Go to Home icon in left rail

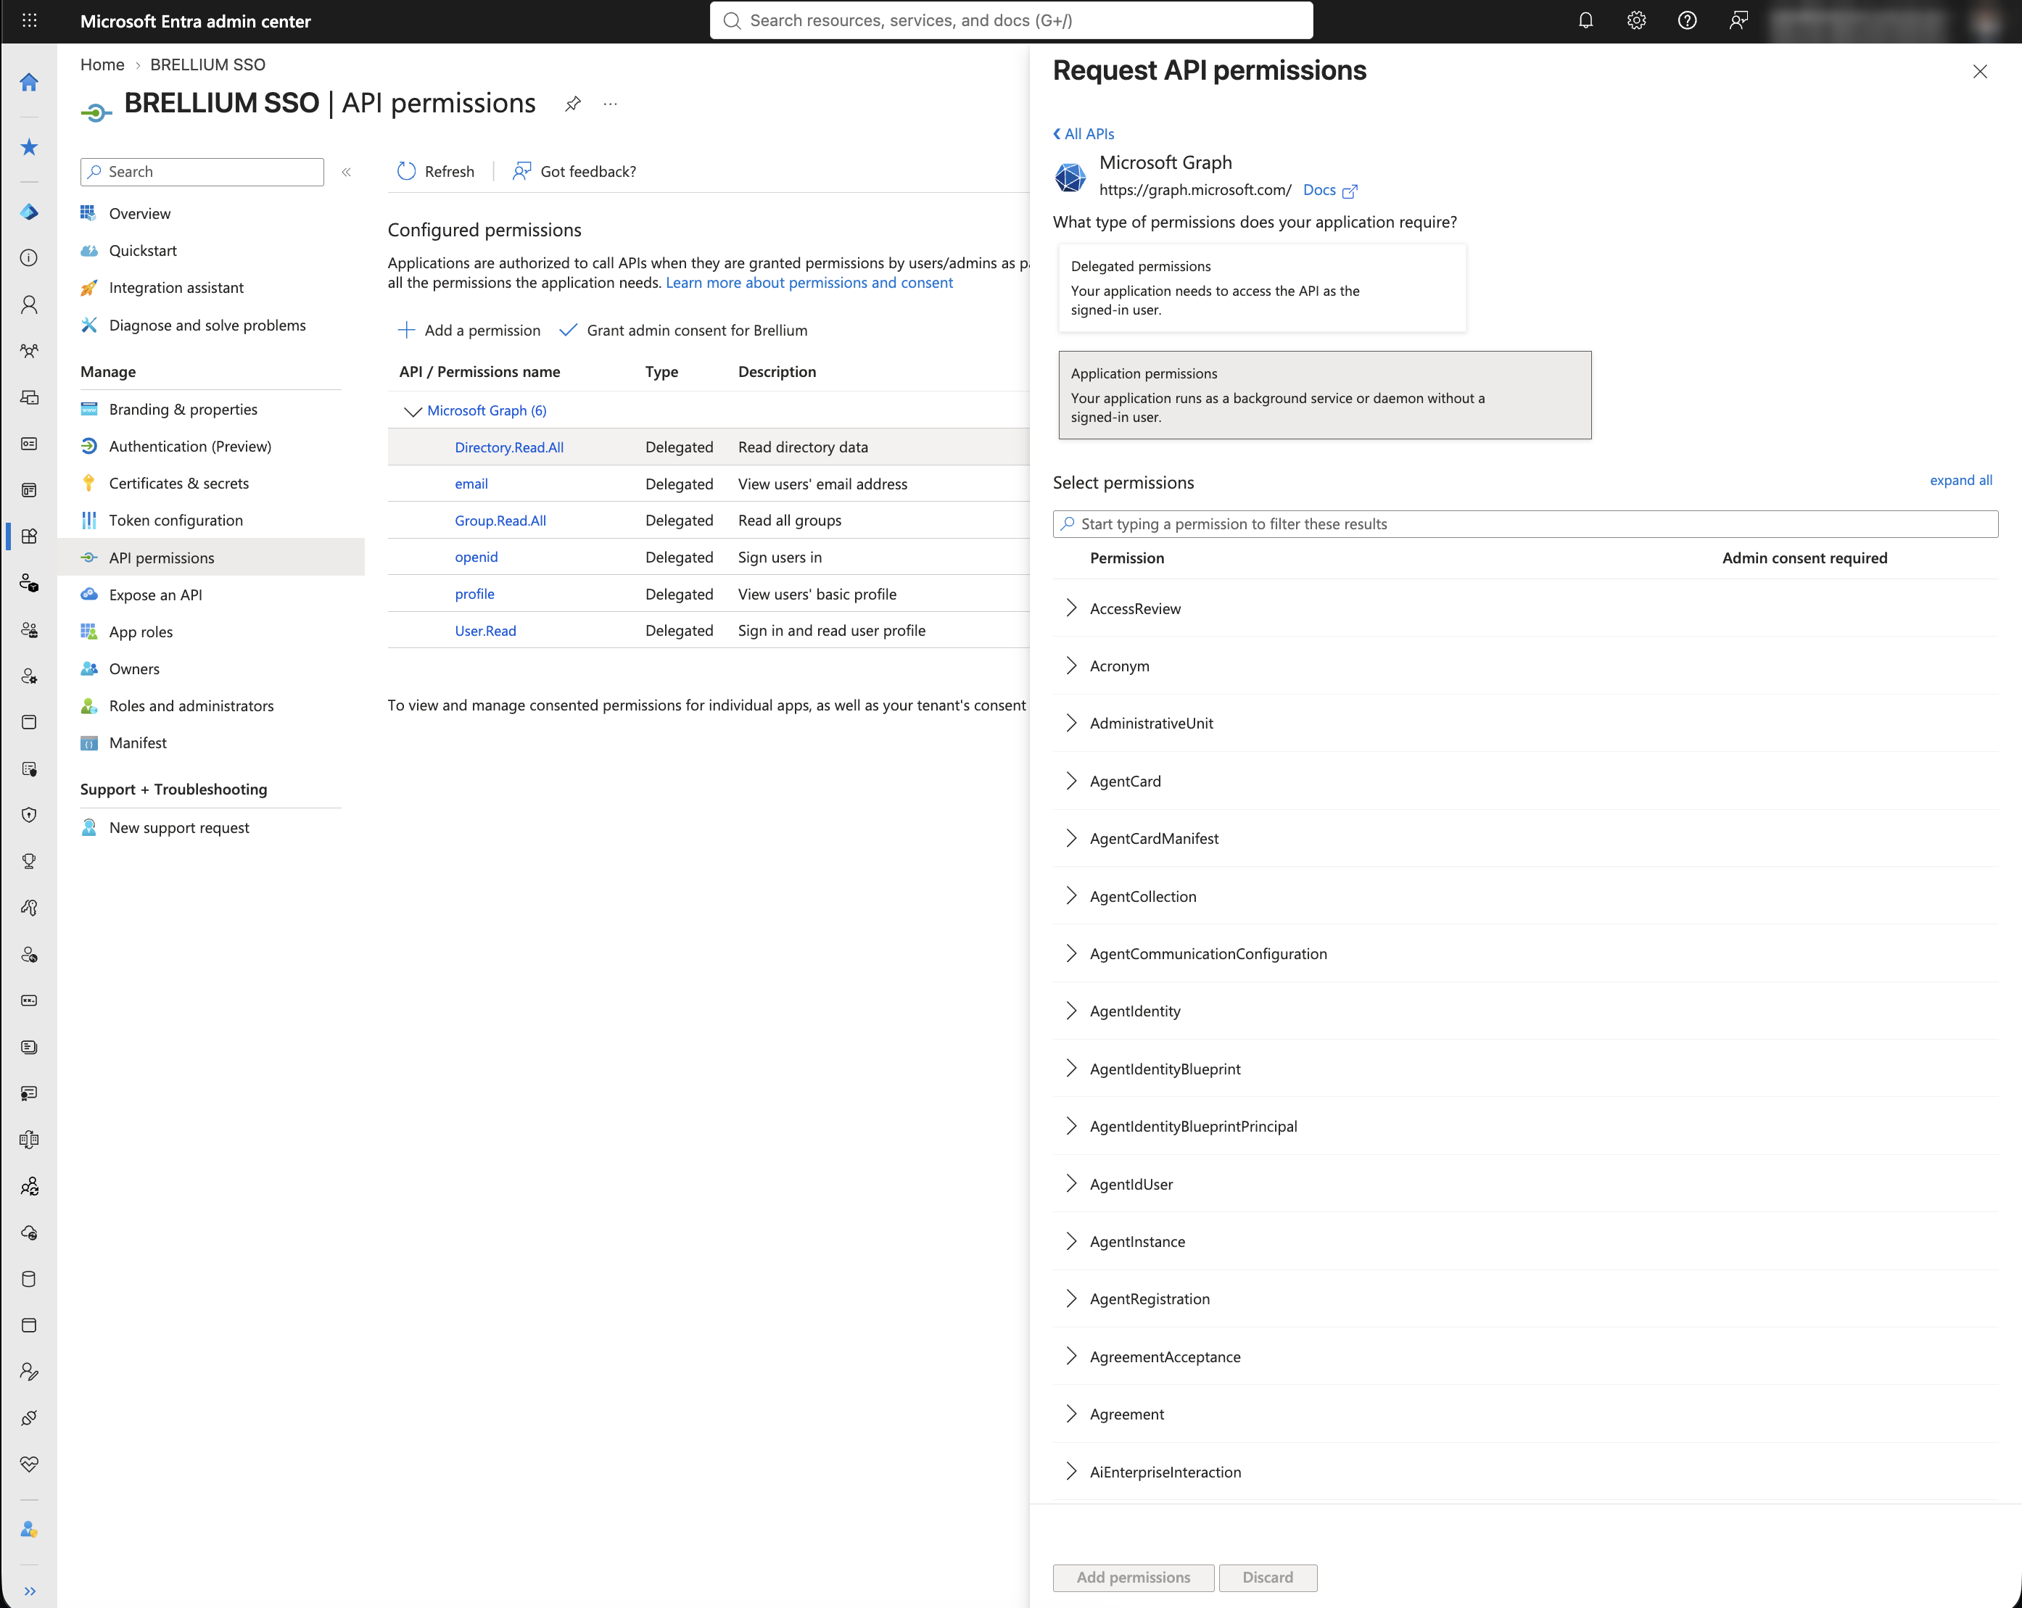[29, 83]
